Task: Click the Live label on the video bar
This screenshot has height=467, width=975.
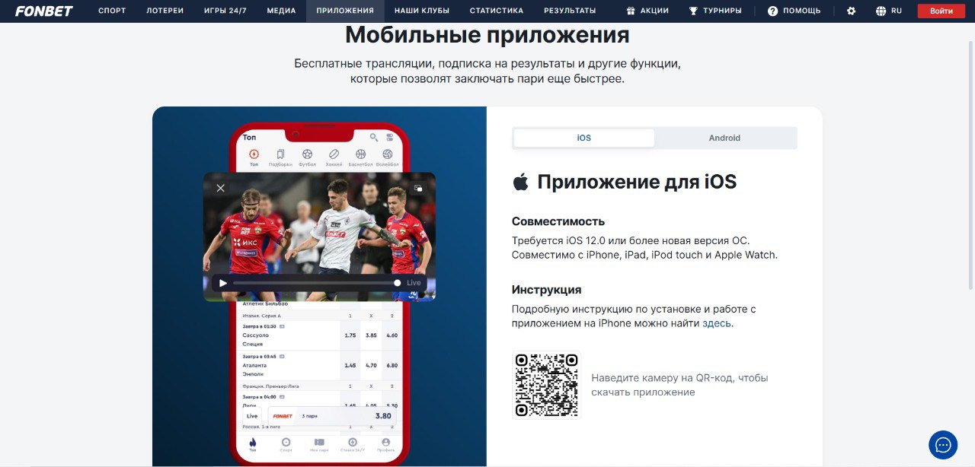Action: pos(414,283)
